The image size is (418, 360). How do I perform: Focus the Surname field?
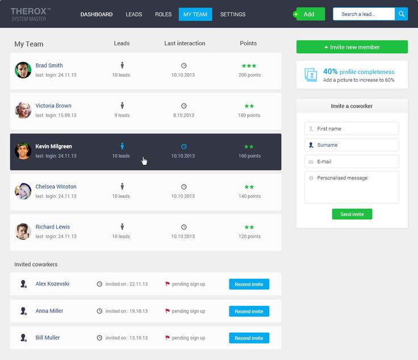pyautogui.click(x=352, y=145)
